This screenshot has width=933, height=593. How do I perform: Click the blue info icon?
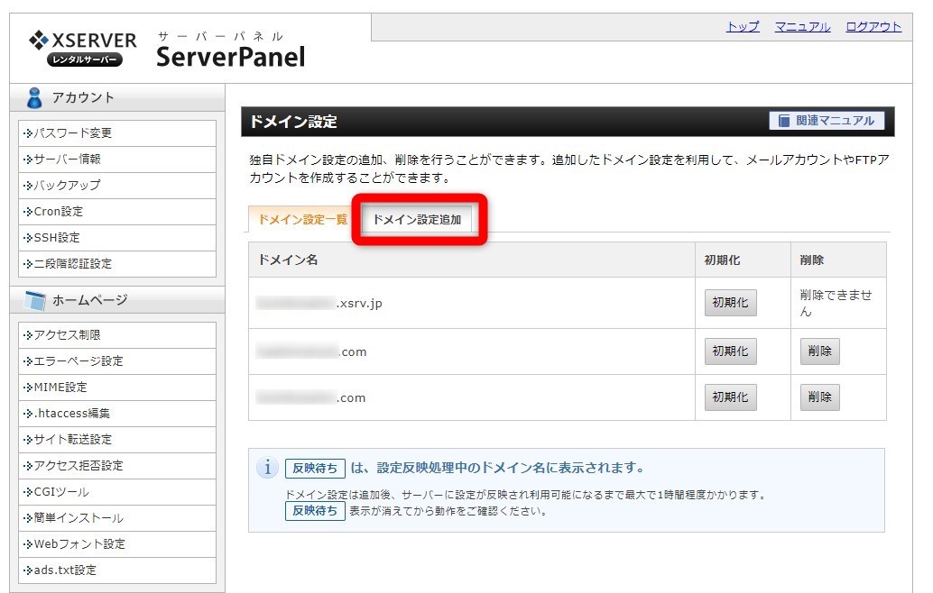pyautogui.click(x=267, y=468)
